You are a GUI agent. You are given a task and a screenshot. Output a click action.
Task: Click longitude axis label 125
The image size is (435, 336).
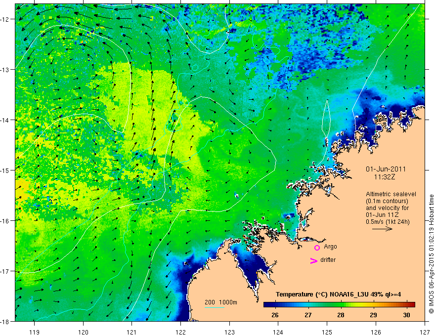(327, 332)
